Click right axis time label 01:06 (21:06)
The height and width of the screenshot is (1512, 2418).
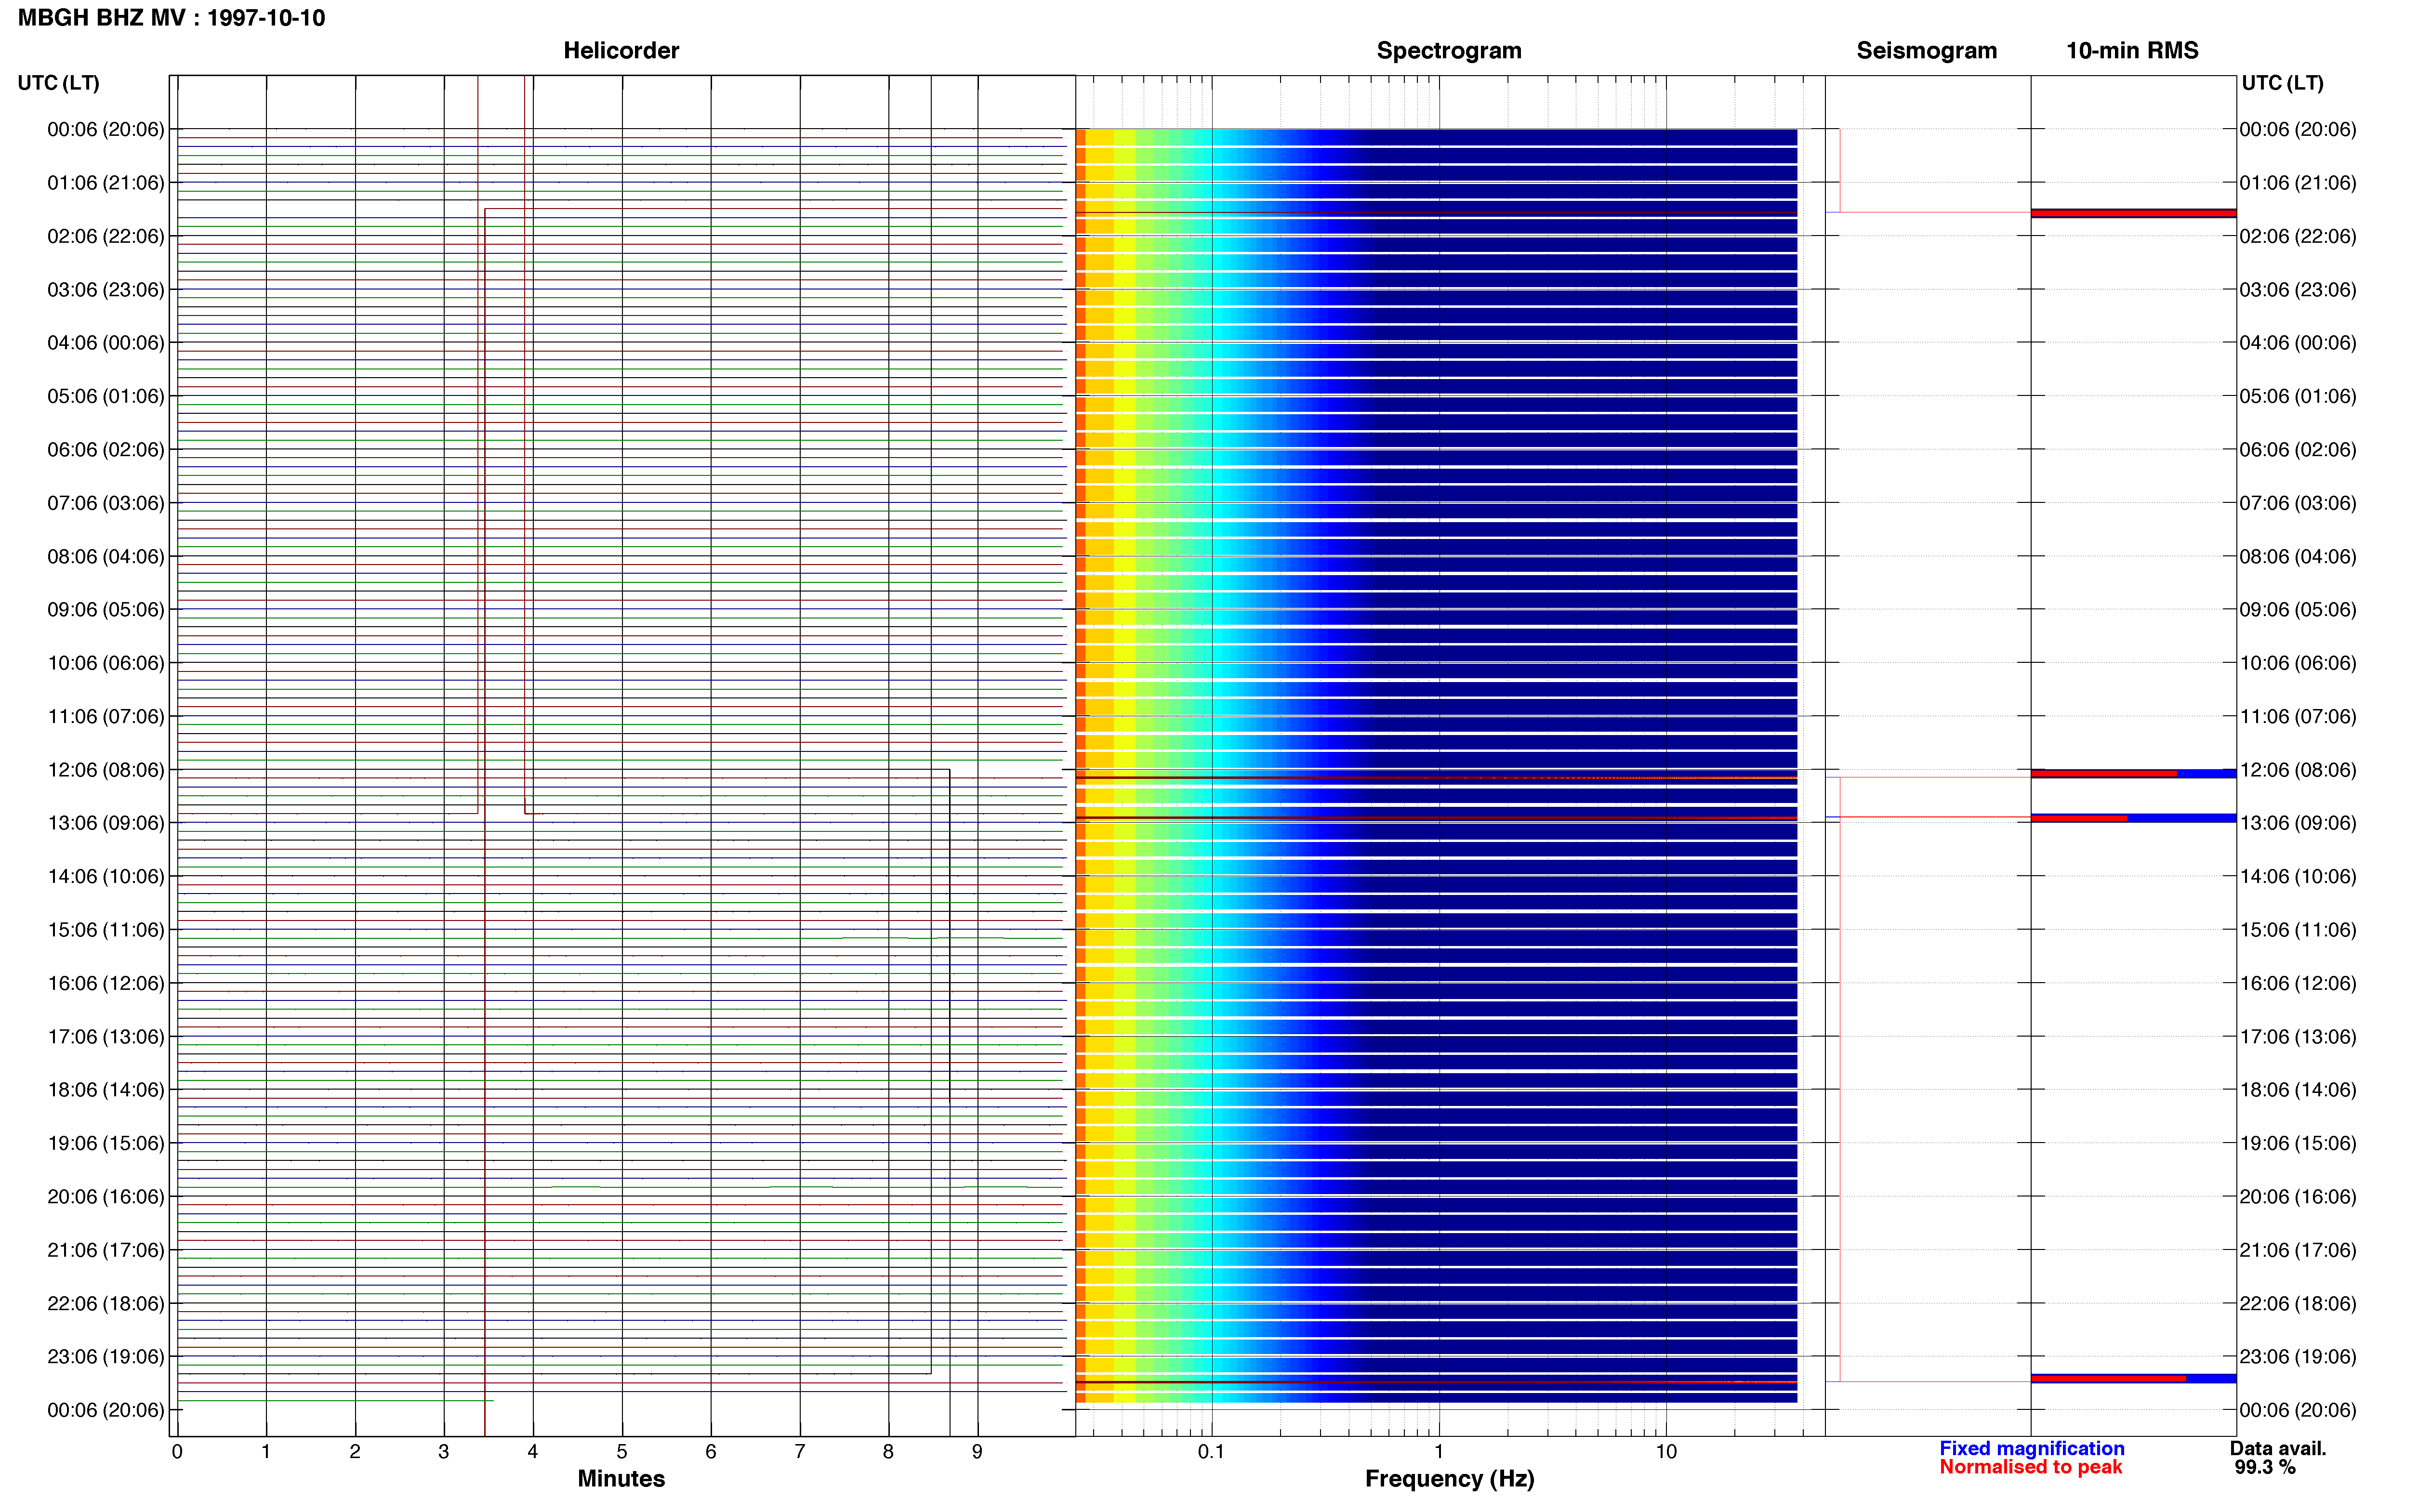[x=2298, y=183]
